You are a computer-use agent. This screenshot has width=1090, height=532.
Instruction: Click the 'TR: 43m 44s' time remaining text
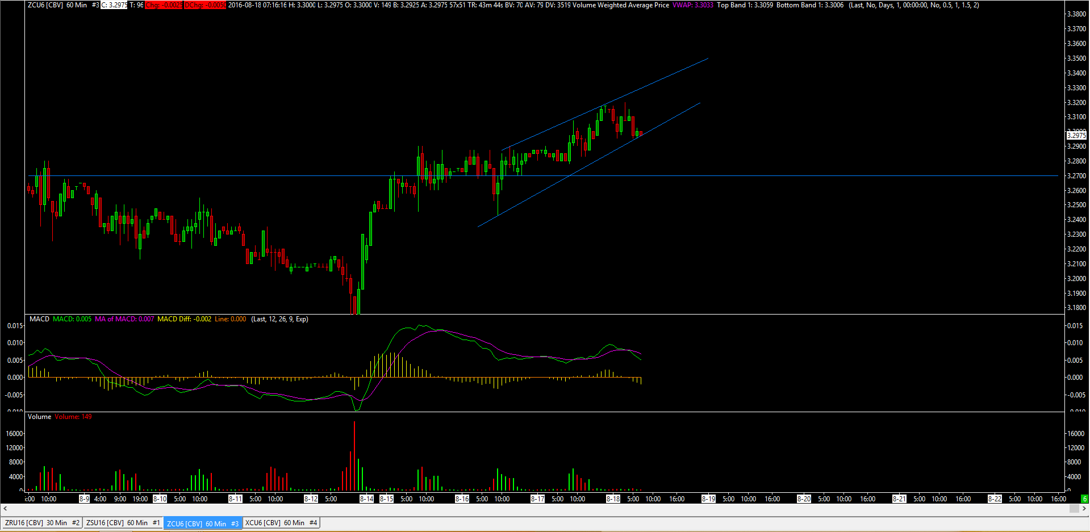click(486, 5)
